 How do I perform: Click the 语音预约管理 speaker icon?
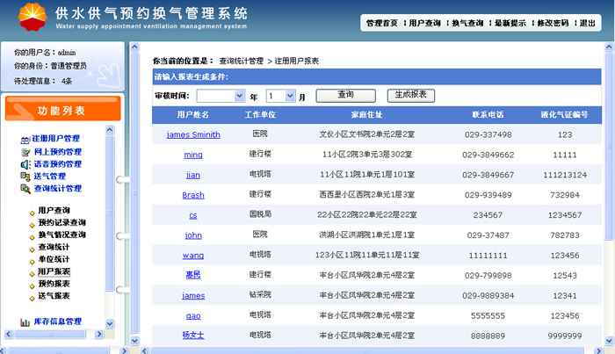click(25, 163)
